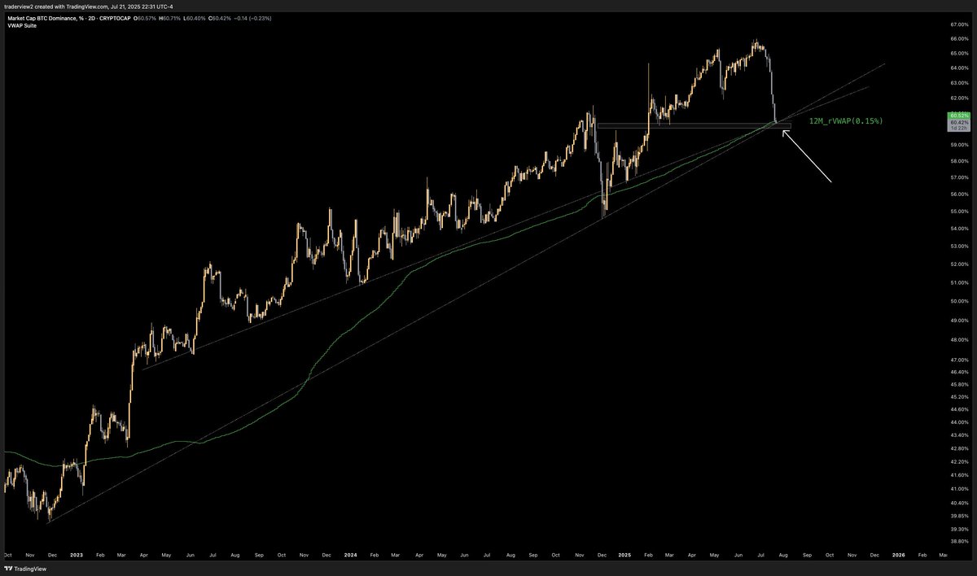
Task: Select the 2025 label on time axis
Action: (625, 555)
